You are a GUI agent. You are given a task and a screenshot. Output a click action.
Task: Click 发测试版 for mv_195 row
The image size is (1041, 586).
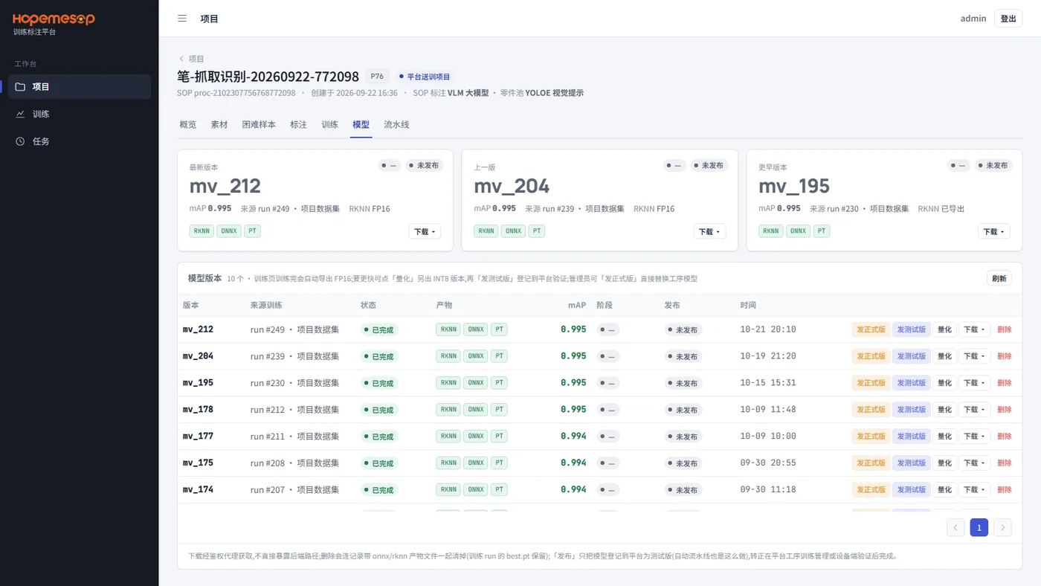912,383
